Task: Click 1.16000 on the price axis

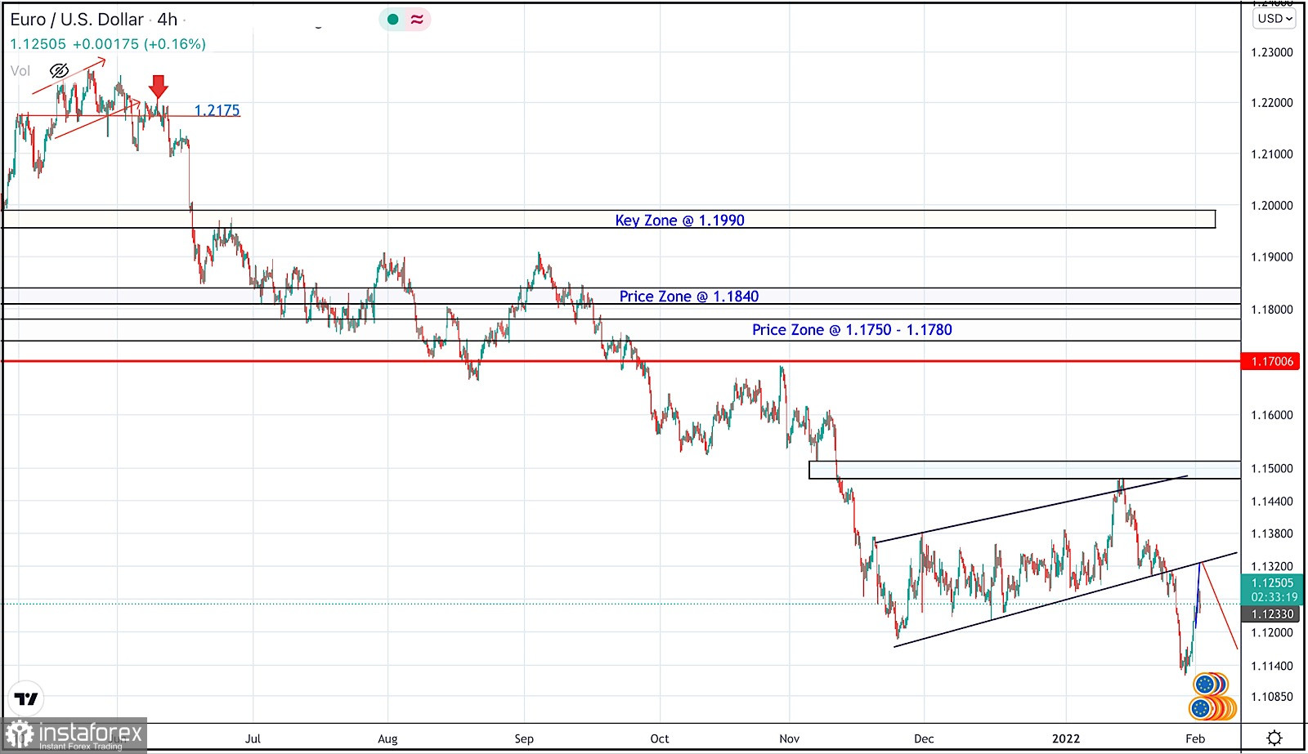Action: point(1272,415)
